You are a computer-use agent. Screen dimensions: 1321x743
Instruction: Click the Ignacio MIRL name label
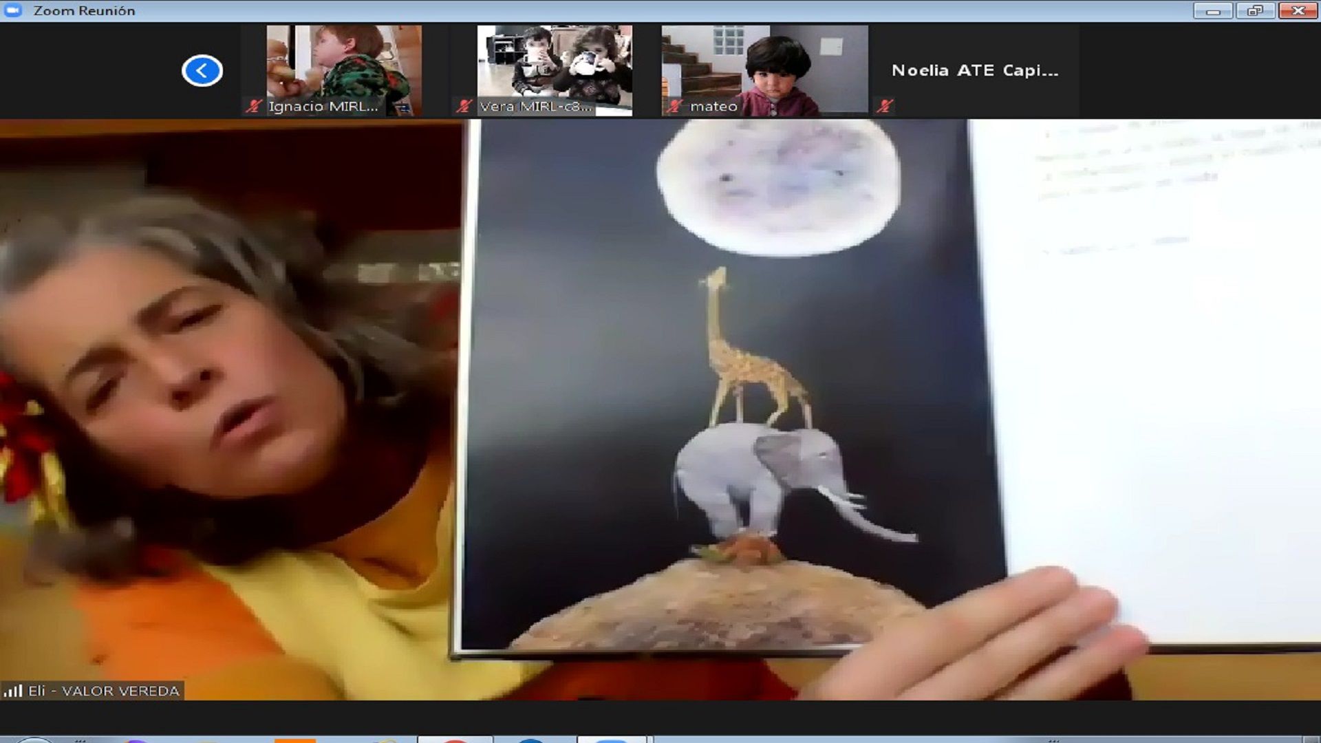[323, 106]
